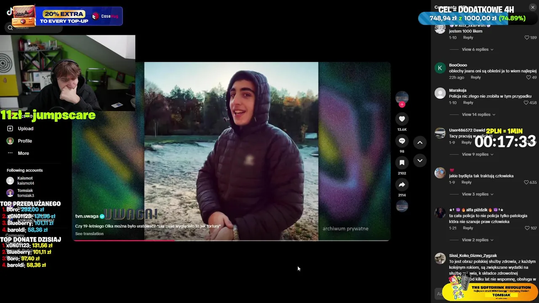Like the 'jestem 1000 likem' comment

click(x=526, y=37)
